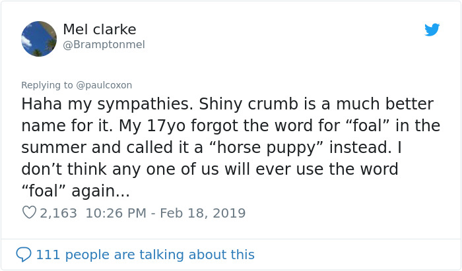Viewport: 462px width, 271px height.
Task: Click the display name Mel clarke
Action: (x=101, y=29)
